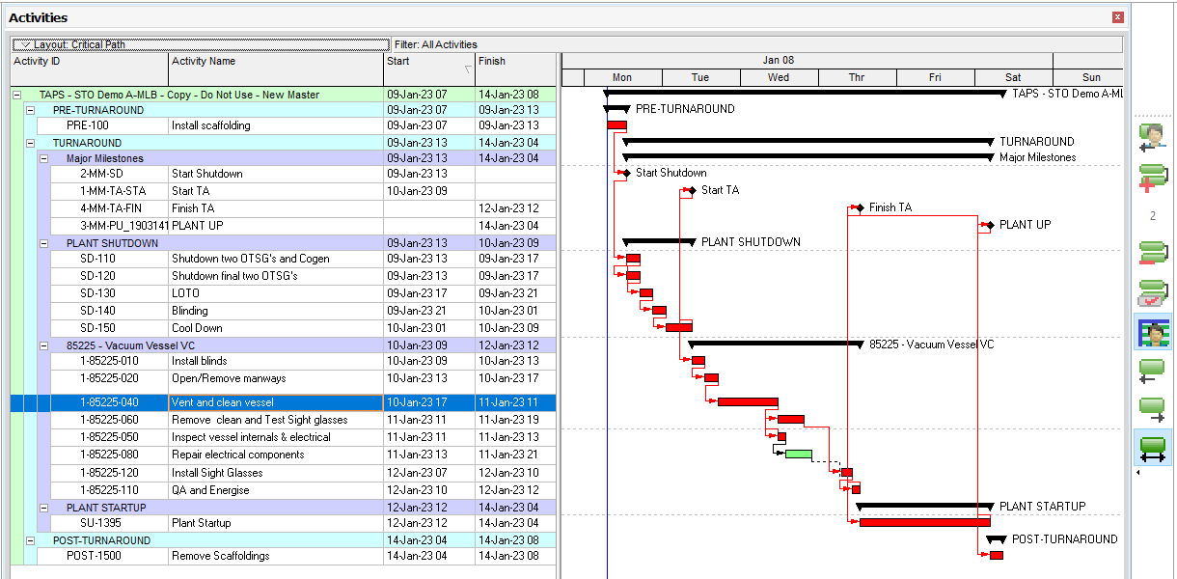1177x579 pixels.
Task: Click the assign successor right-arrow icon
Action: click(1152, 409)
